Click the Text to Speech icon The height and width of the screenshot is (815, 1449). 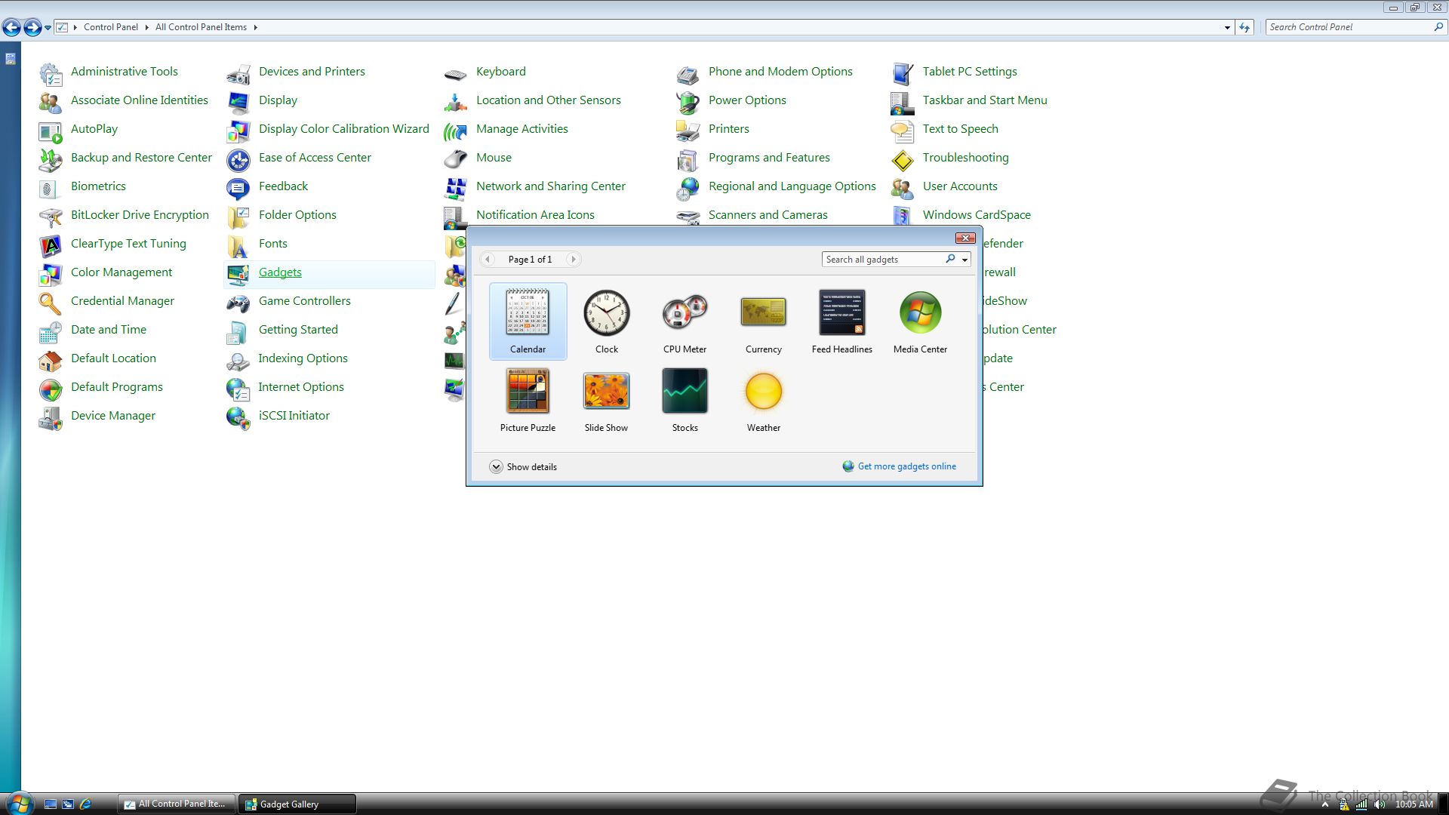903,131
